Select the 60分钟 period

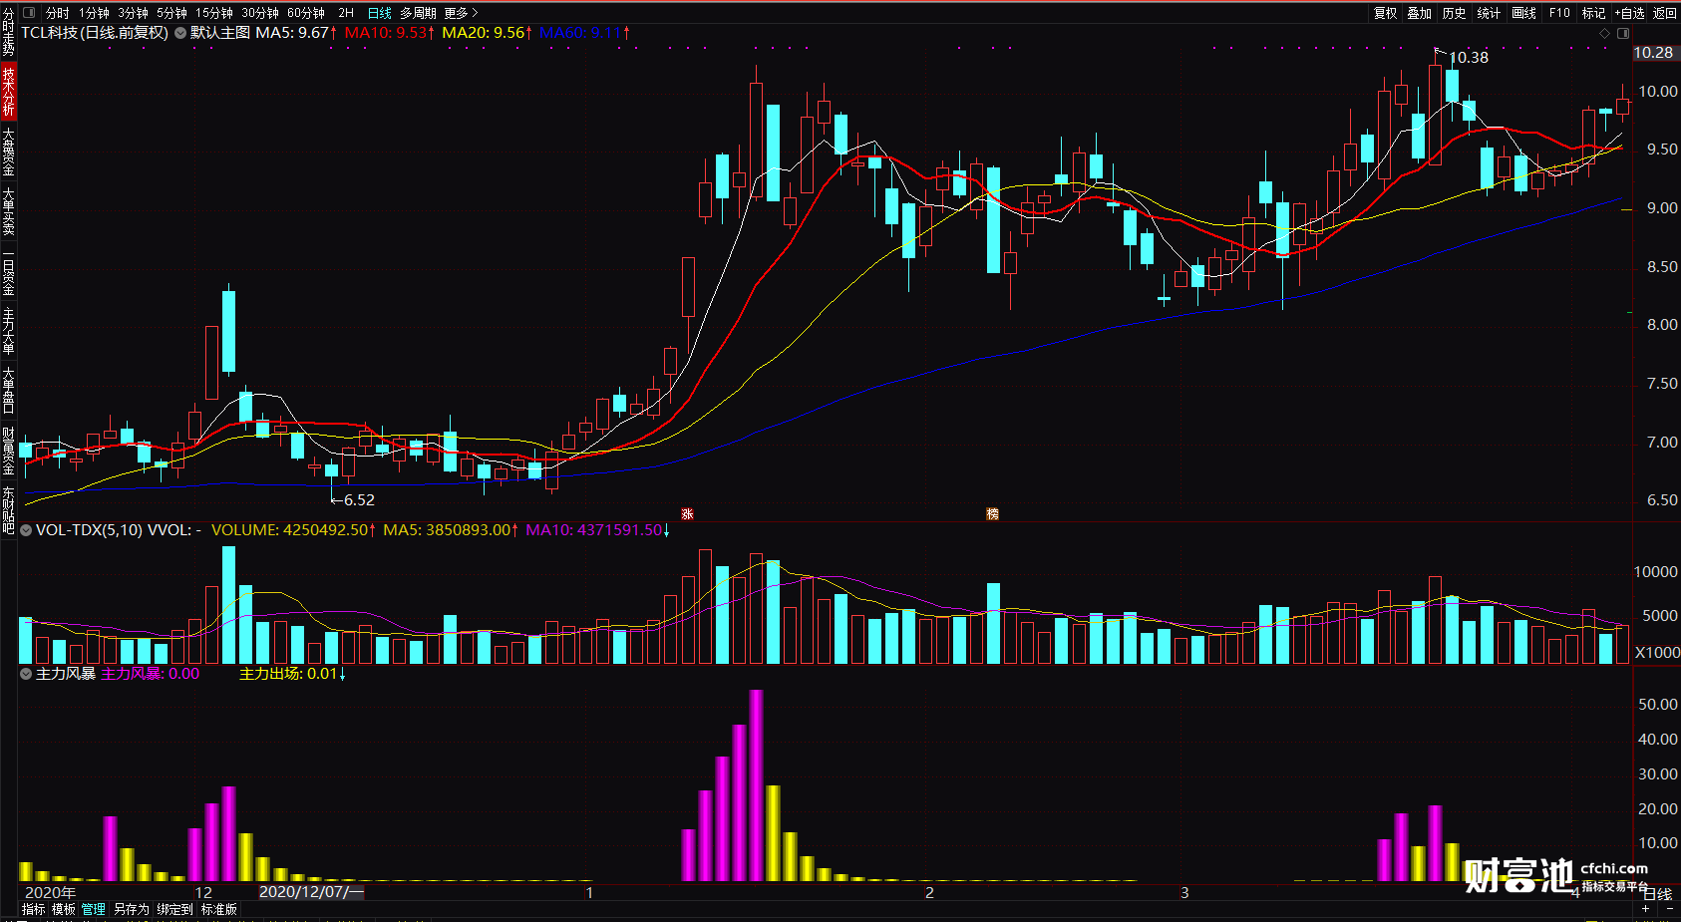[305, 13]
